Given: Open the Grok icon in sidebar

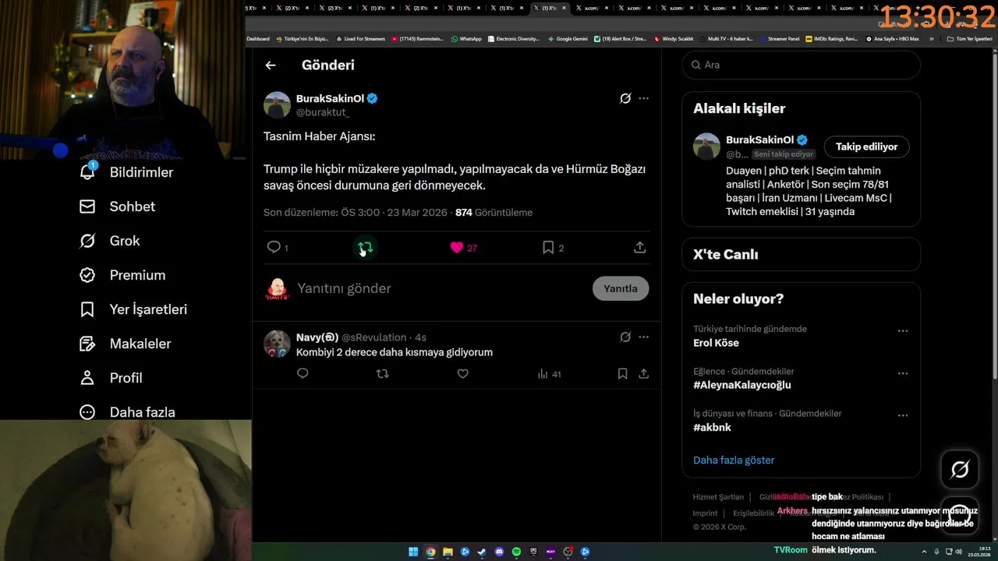Looking at the screenshot, I should 87,241.
